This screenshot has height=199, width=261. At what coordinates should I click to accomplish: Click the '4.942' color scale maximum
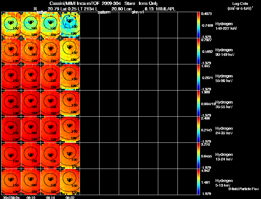[206, 171]
